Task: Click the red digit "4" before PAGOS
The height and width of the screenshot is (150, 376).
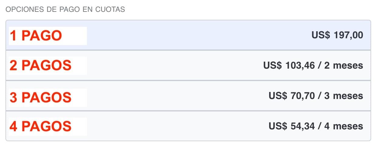Action: click(14, 126)
